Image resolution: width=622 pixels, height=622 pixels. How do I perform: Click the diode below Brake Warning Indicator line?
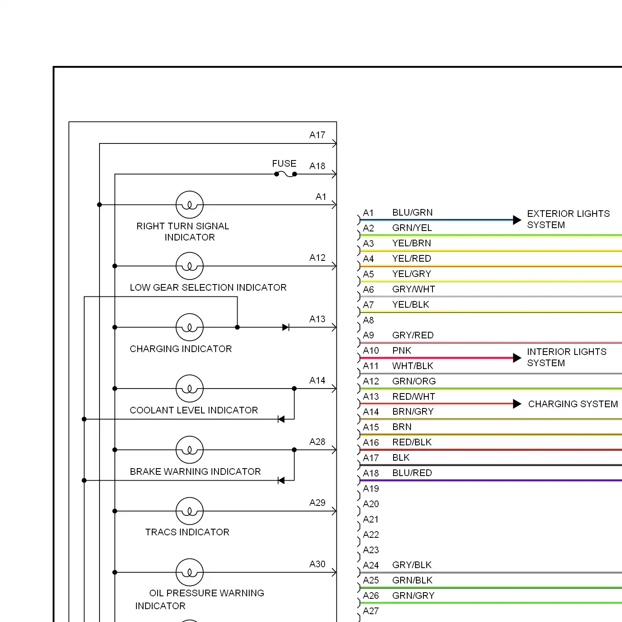(281, 481)
